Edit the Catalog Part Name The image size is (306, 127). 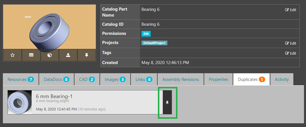[290, 10]
